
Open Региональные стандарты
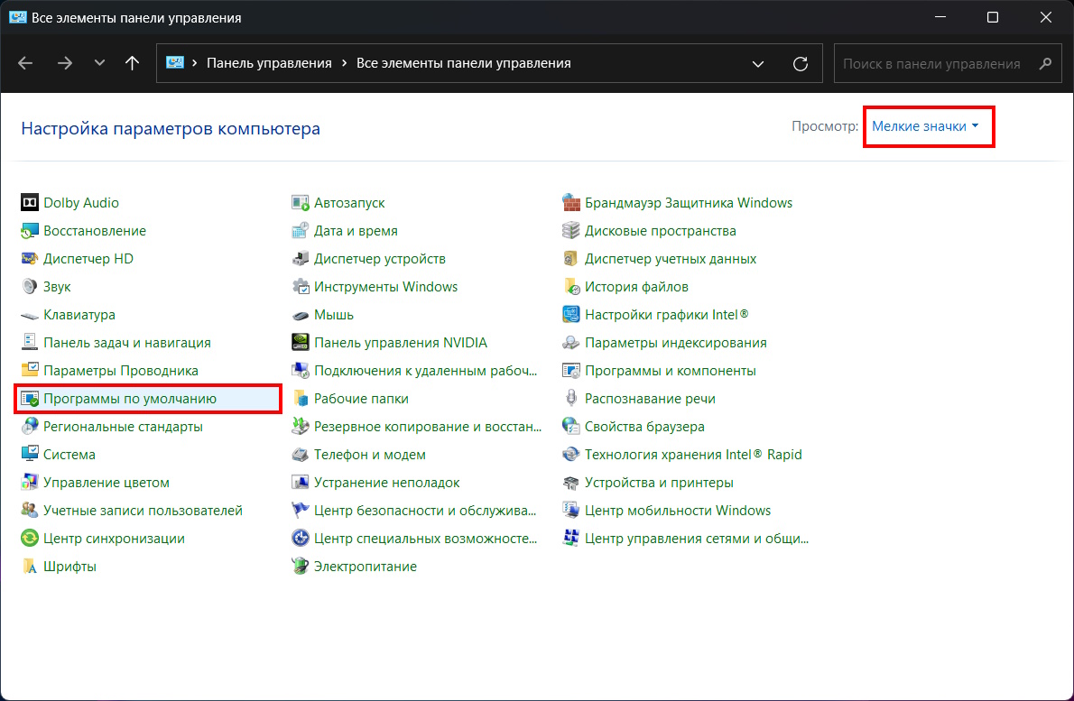click(123, 427)
